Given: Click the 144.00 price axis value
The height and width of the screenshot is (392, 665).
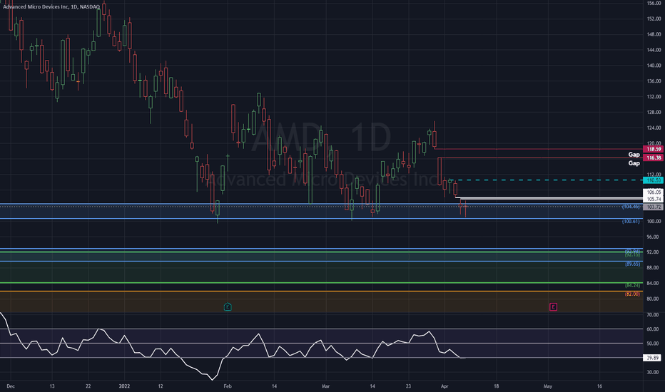Looking at the screenshot, I should tap(654, 50).
